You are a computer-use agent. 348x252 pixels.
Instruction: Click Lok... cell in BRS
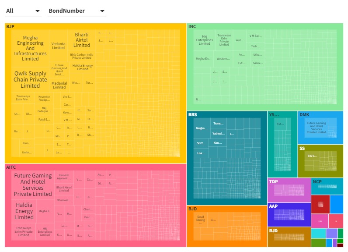click(201, 153)
